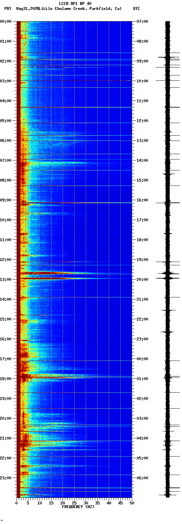
Task: Select the 'PDT' label in the header
Action: (8, 9)
